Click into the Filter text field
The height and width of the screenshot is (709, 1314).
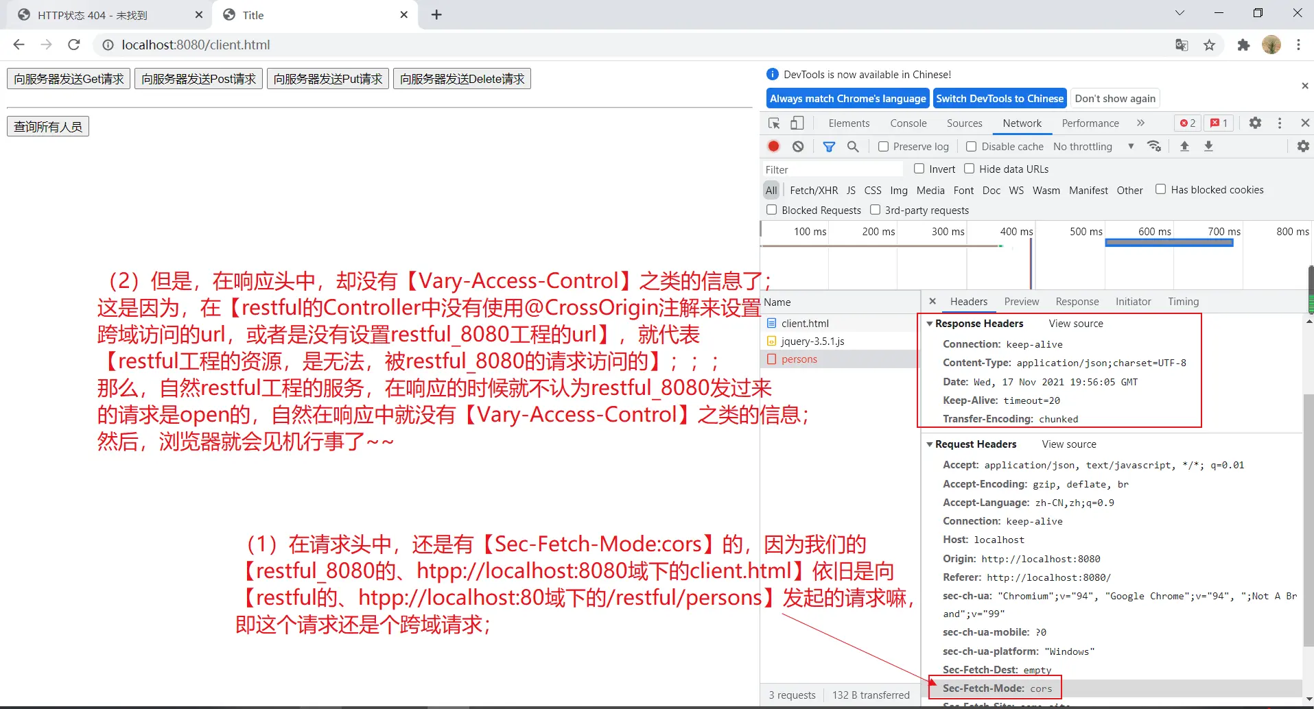point(834,169)
